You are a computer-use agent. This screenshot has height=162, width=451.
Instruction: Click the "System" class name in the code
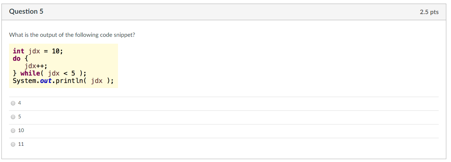[24, 81]
